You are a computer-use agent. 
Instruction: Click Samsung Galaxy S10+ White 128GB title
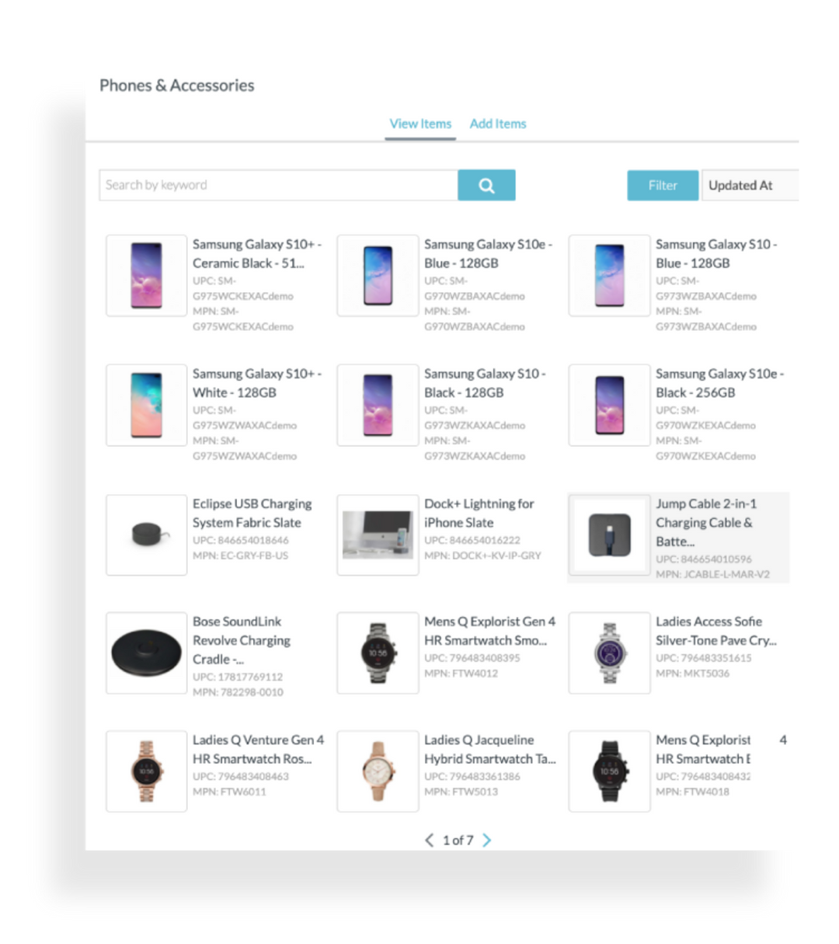[x=257, y=383]
